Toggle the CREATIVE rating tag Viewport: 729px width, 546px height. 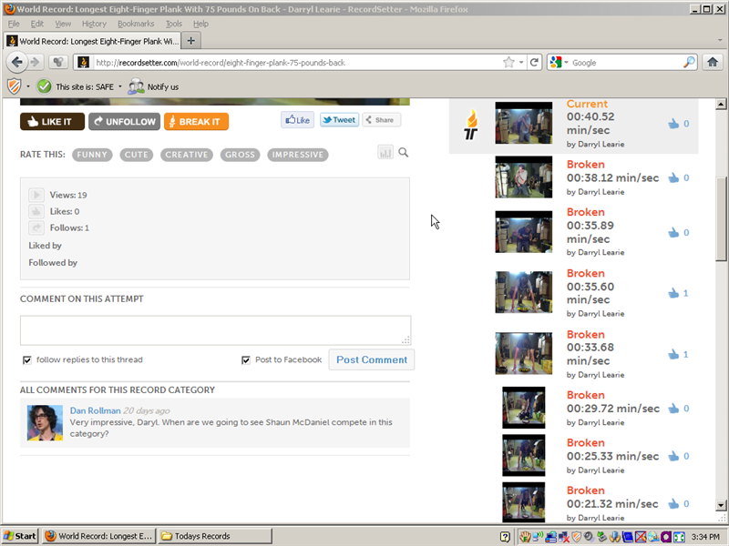click(187, 155)
